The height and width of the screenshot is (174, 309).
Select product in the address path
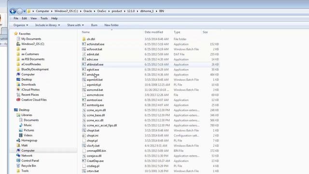click(x=117, y=11)
